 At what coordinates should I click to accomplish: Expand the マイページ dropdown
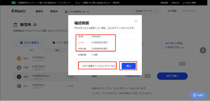[x=189, y=11]
